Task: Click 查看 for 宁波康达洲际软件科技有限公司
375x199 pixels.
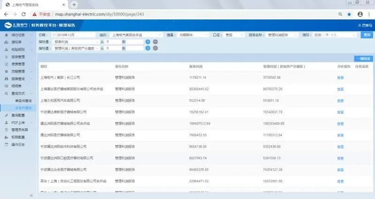Action: (x=340, y=147)
